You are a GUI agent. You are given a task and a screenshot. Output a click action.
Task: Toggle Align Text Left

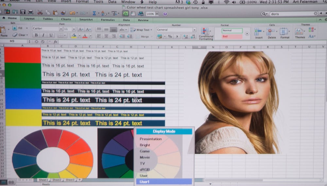pyautogui.click(x=99, y=36)
